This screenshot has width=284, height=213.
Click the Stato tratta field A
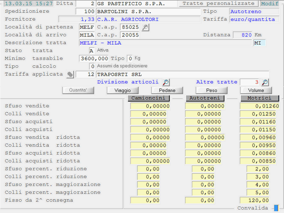(x=92, y=51)
